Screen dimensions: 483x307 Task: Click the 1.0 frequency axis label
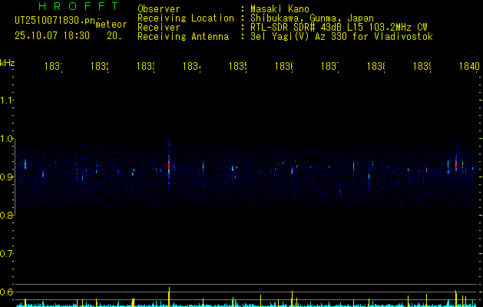(8, 139)
